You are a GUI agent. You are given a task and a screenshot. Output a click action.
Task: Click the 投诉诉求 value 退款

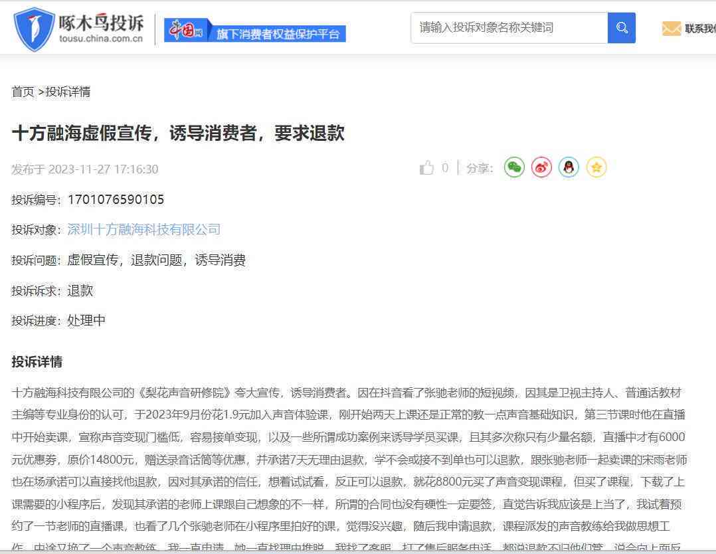[80, 290]
